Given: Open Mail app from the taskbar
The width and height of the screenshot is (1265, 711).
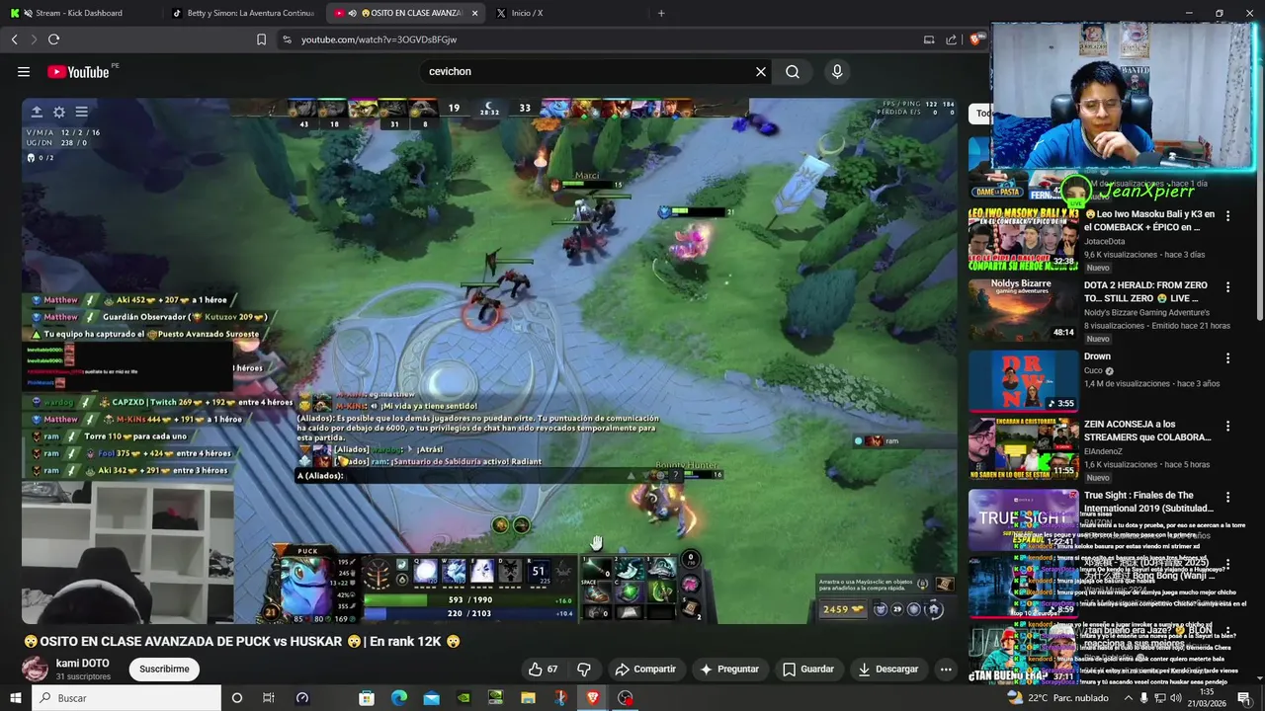Looking at the screenshot, I should 431,698.
